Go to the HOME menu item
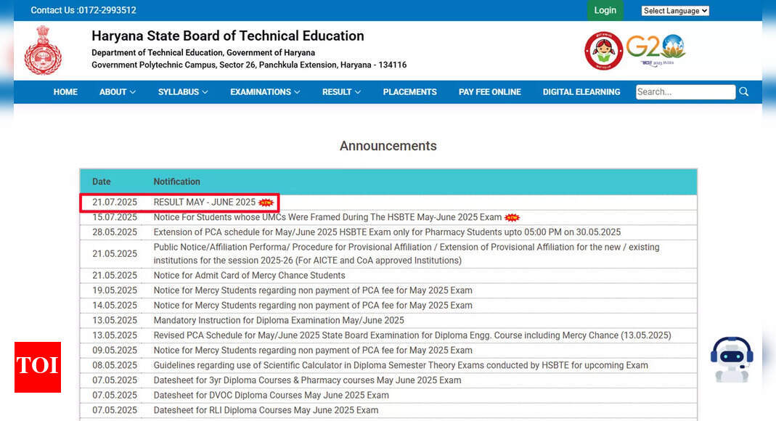 [x=65, y=92]
